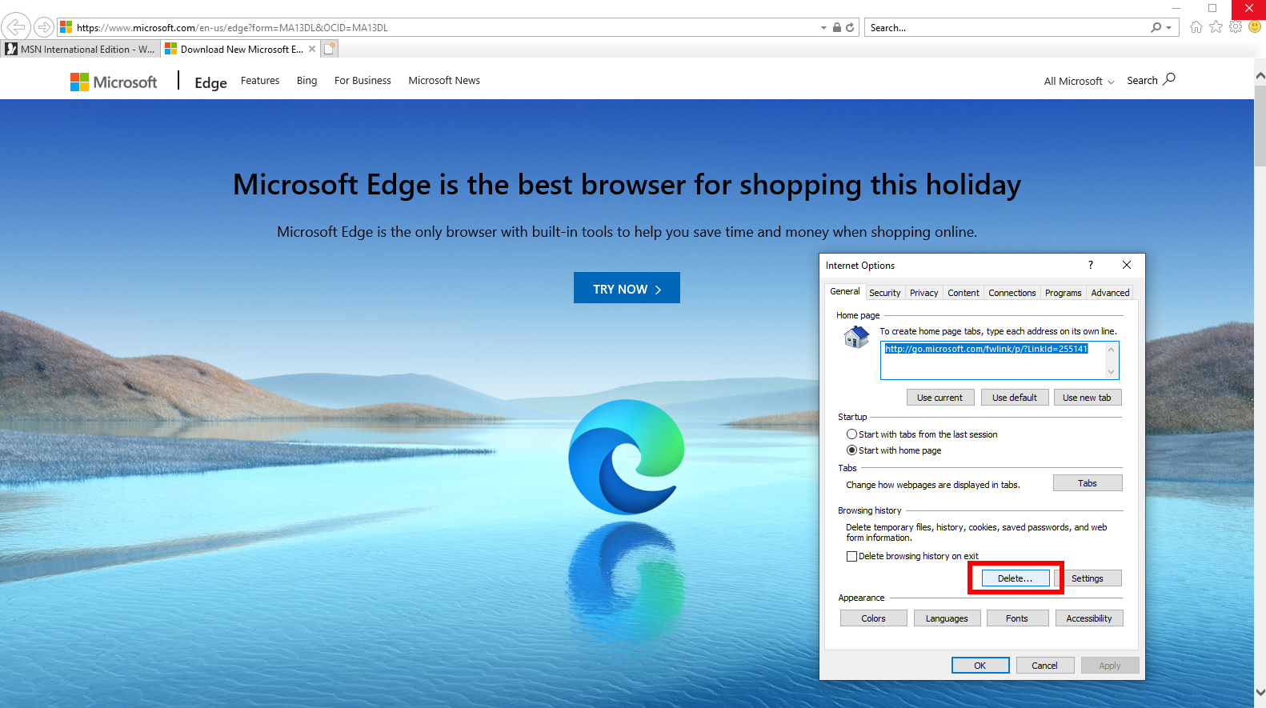The height and width of the screenshot is (708, 1266).
Task: Select 'Start with home page' radio option
Action: (851, 450)
